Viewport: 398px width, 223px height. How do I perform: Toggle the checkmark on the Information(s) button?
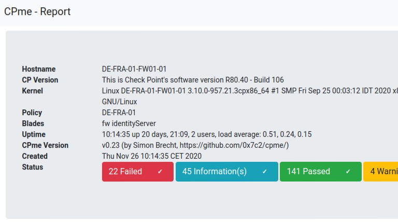(x=265, y=172)
